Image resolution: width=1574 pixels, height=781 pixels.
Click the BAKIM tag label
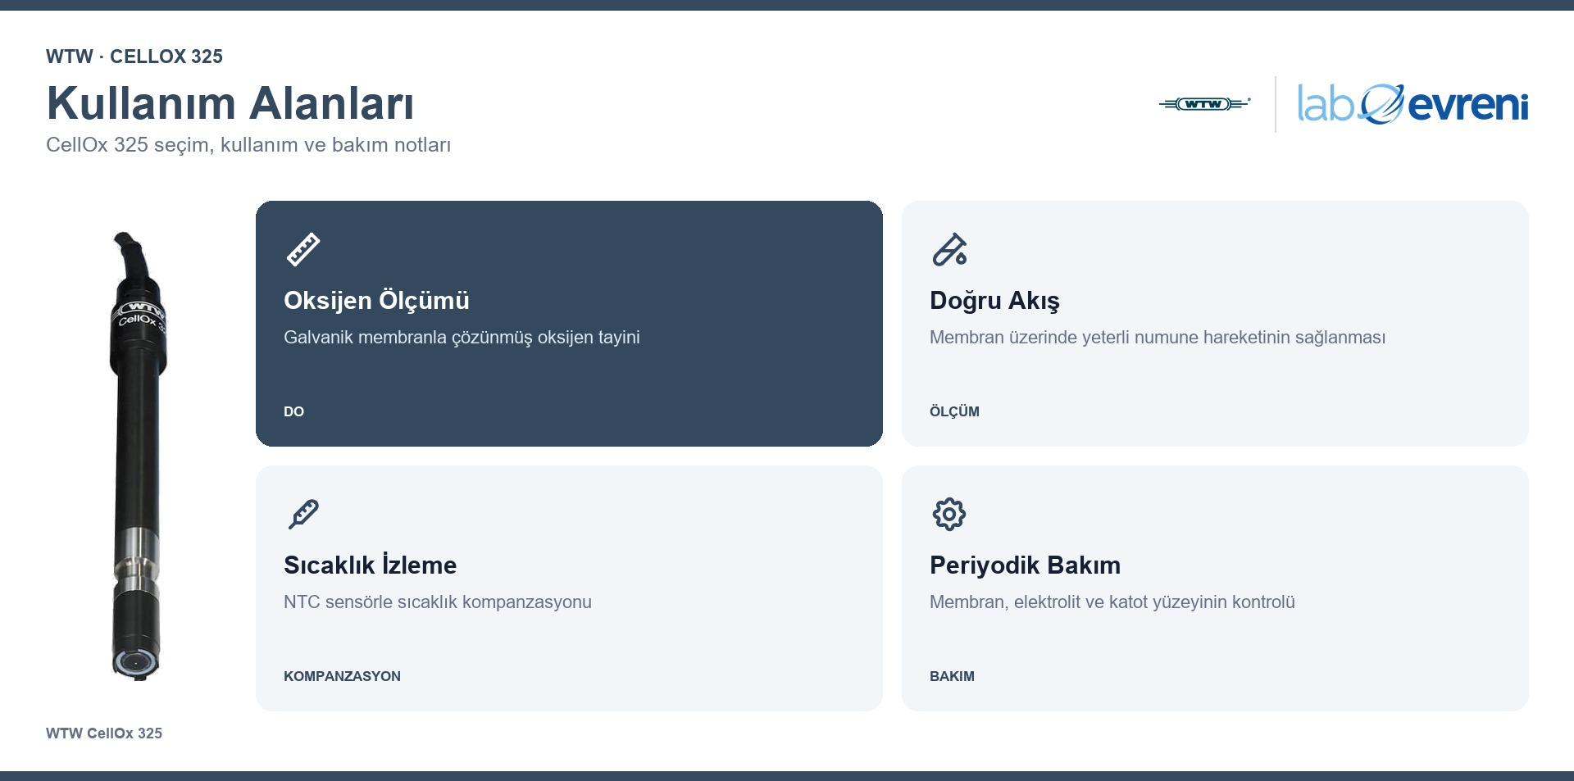tap(952, 676)
